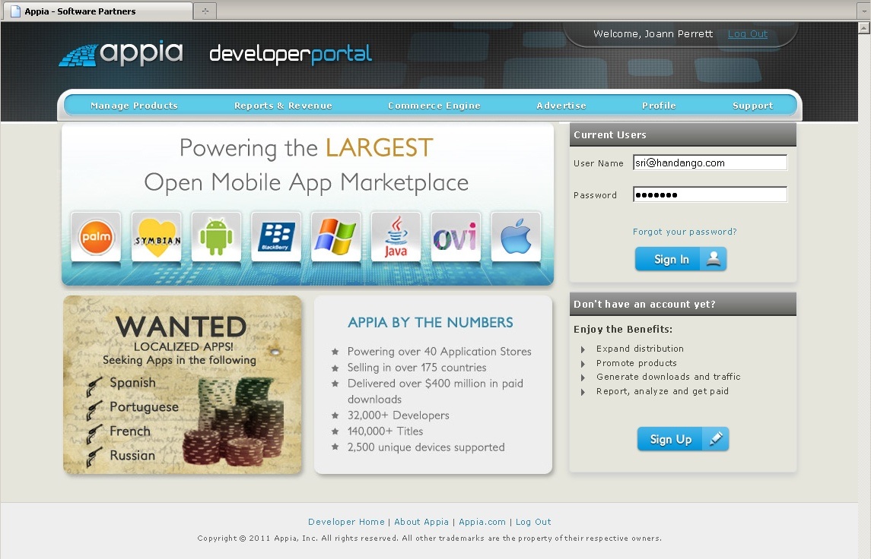Open the Advertise menu item
Screen dimensions: 871x559
[x=561, y=106]
